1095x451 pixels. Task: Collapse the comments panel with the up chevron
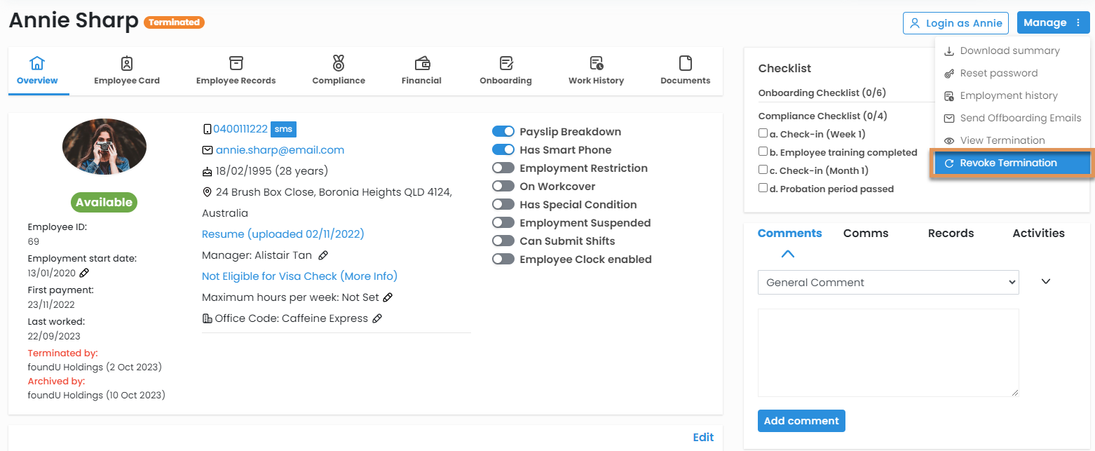tap(788, 254)
